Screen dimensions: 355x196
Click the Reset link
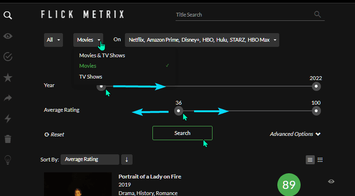click(54, 134)
